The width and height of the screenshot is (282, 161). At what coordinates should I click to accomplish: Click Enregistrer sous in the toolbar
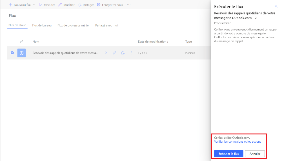tap(110, 5)
